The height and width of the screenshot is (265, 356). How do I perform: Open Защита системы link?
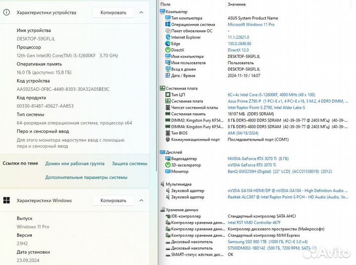pyautogui.click(x=130, y=164)
